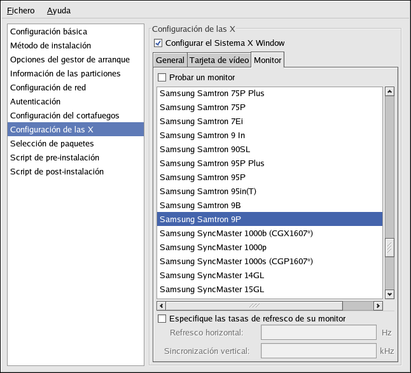Image resolution: width=411 pixels, height=373 pixels.
Task: Check Especifique las tasas de refresco
Action: [x=162, y=318]
